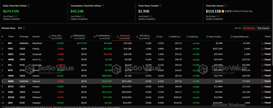Click the Hashdex sponsor name
Image resolution: width=273 pixels, height=108 pixels.
tap(36, 103)
